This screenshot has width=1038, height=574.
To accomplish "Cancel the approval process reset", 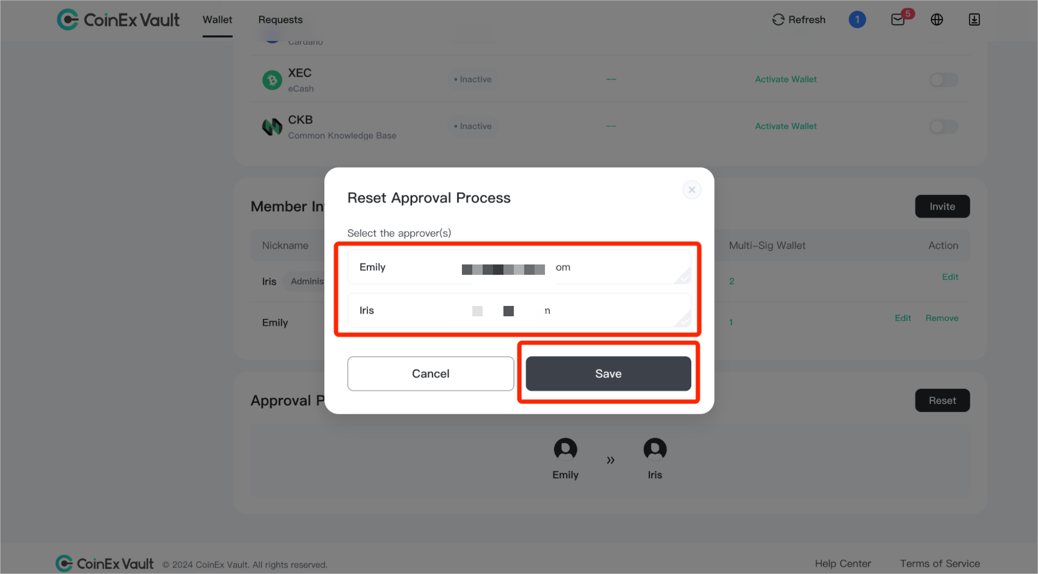I will point(430,373).
